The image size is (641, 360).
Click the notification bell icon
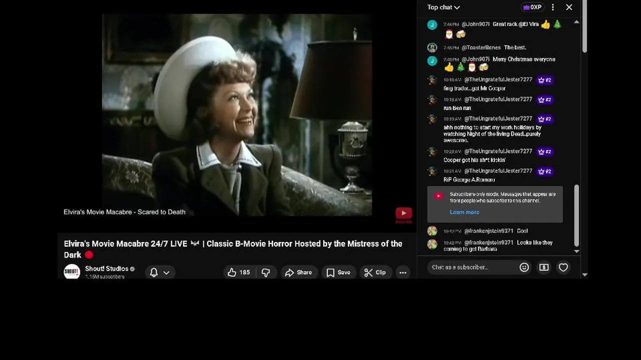pos(154,272)
